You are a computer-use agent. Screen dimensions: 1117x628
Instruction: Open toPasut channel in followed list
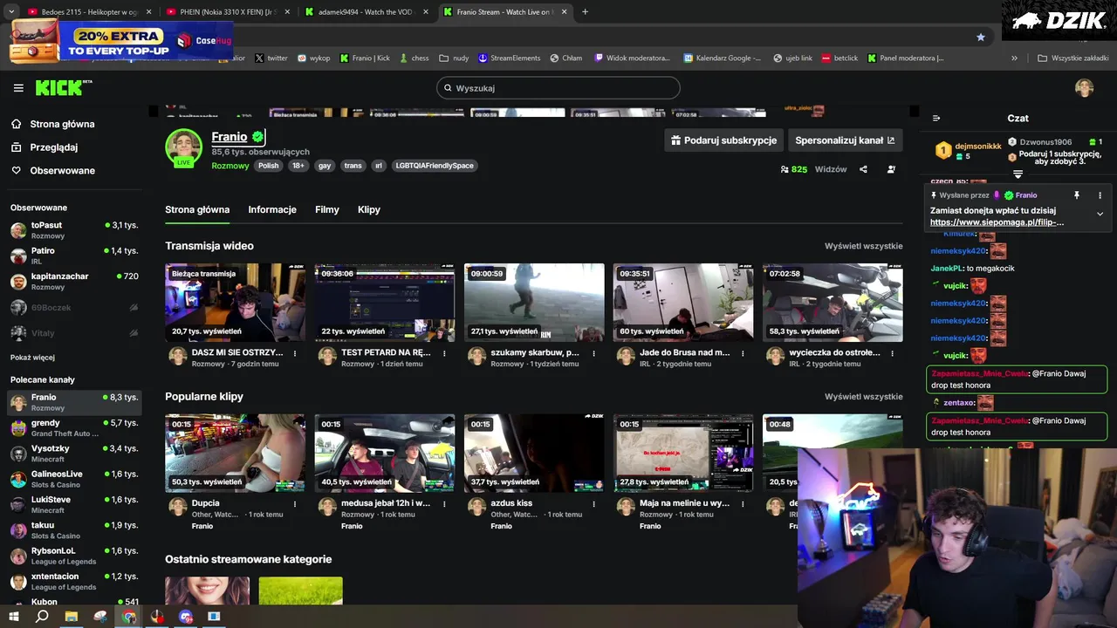point(74,230)
